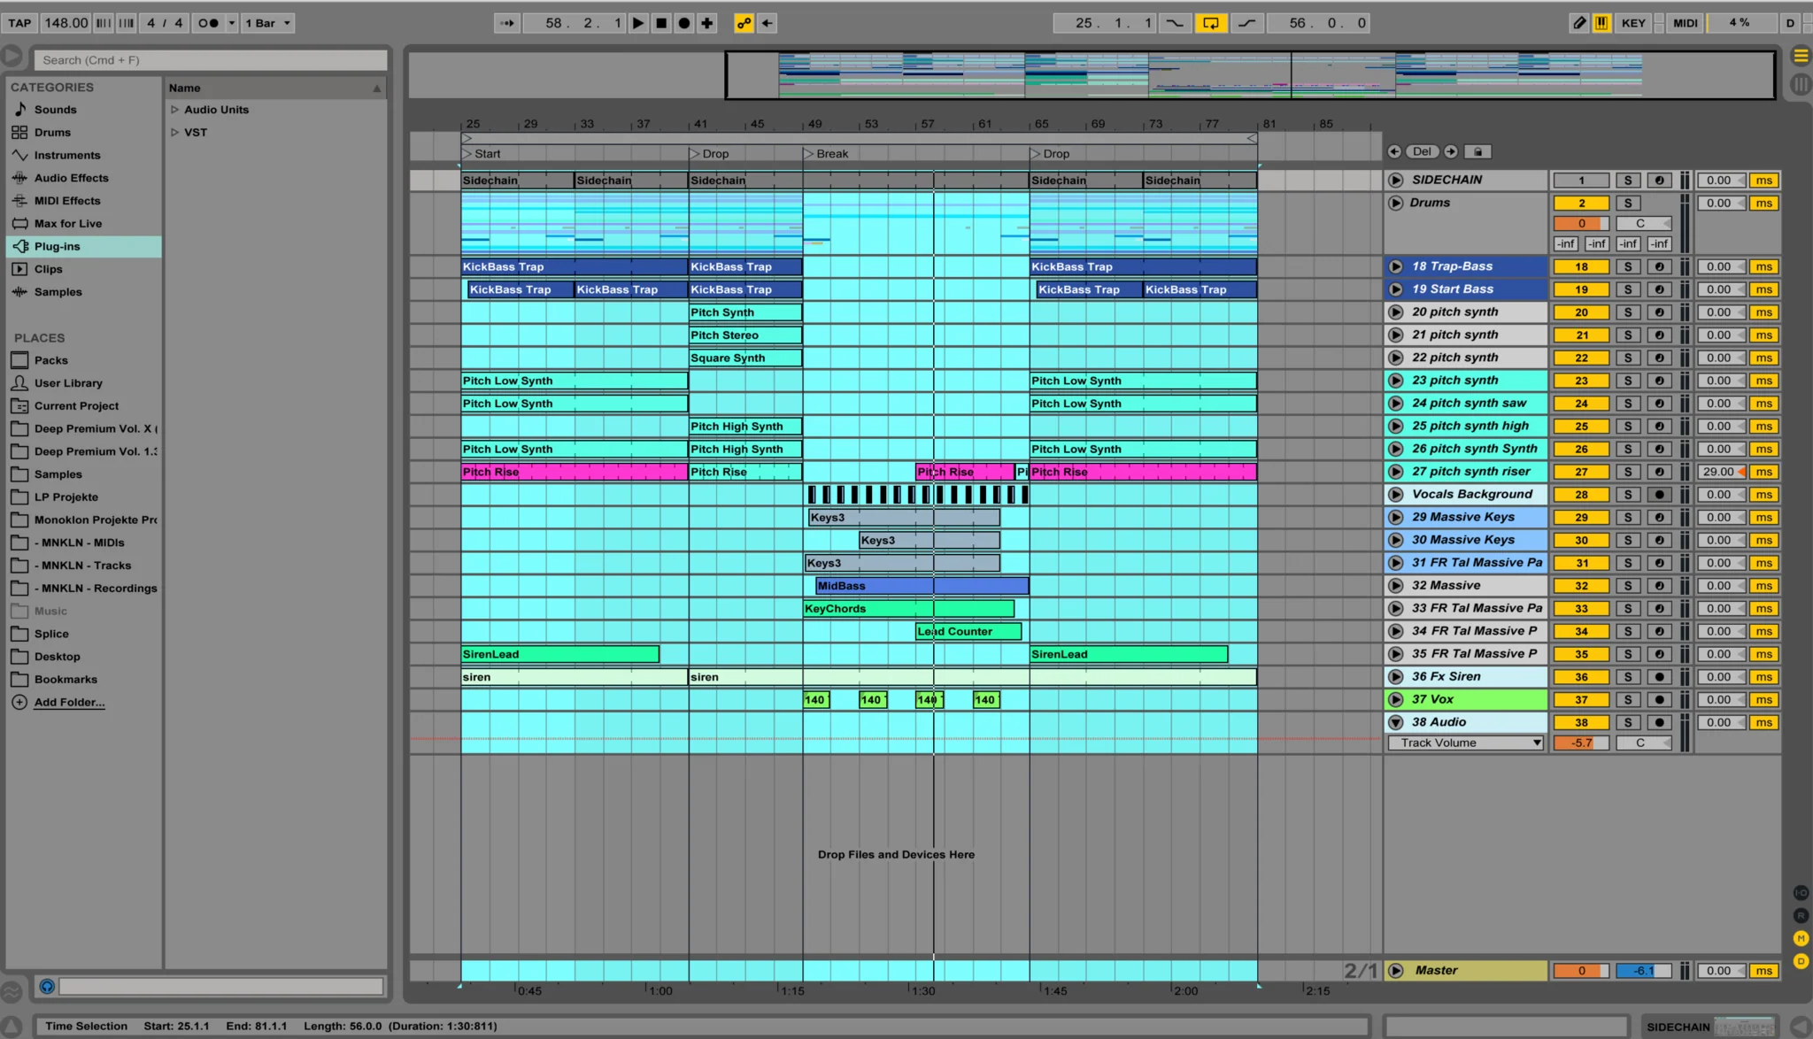
Task: Click the Master volume slider value
Action: (x=1581, y=971)
